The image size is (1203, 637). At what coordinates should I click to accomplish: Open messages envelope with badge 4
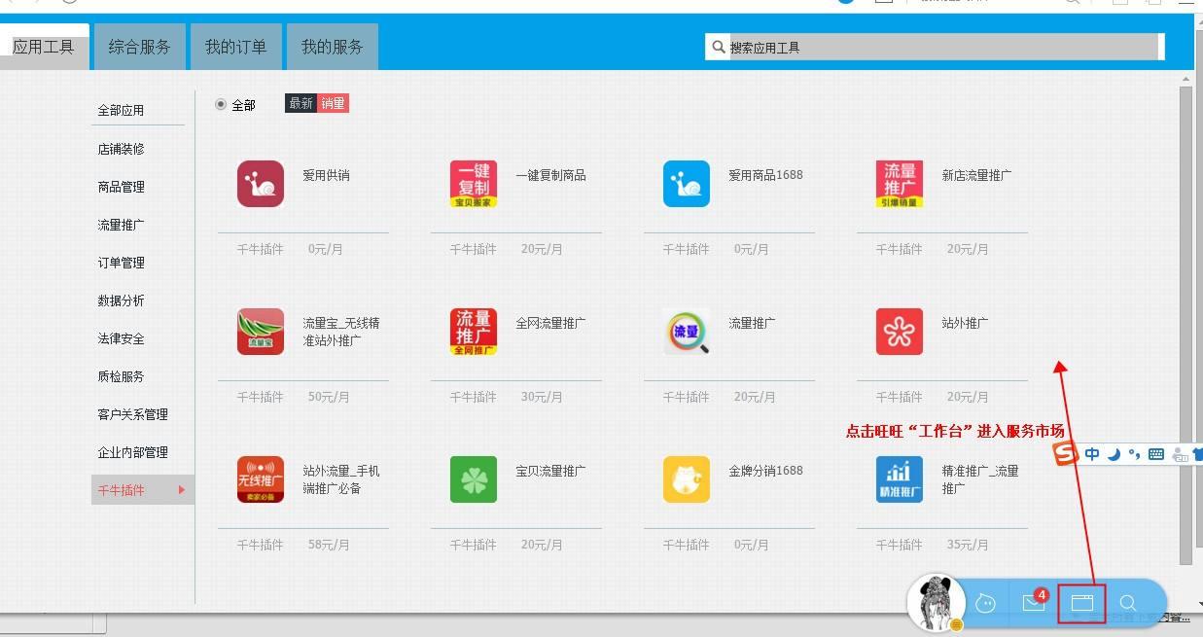[x=1035, y=602]
